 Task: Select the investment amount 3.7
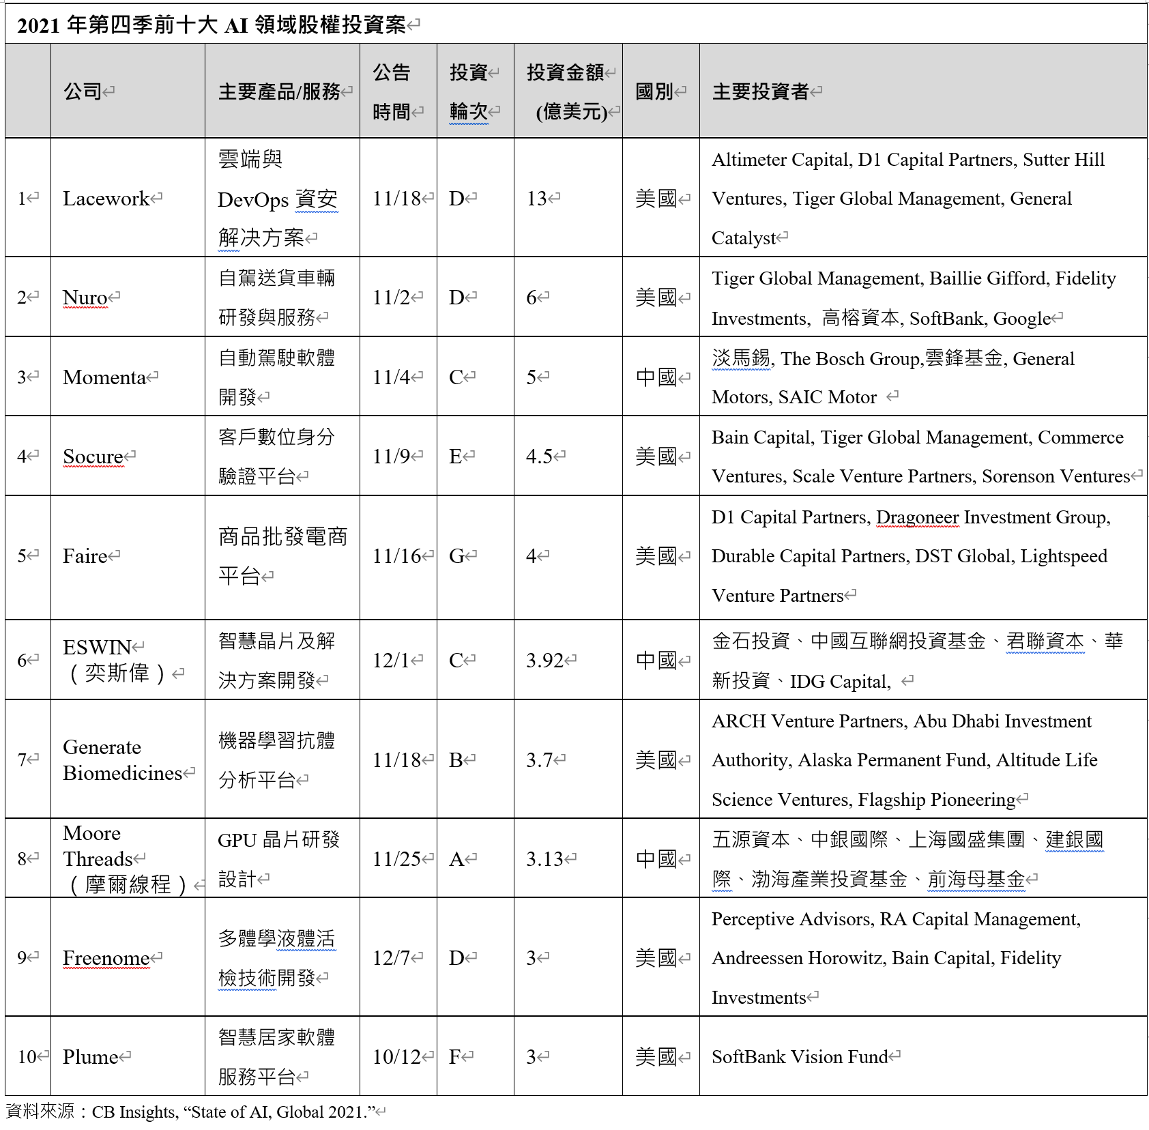539,759
